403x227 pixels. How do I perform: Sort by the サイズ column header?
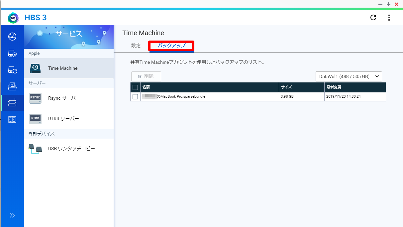pyautogui.click(x=302, y=87)
